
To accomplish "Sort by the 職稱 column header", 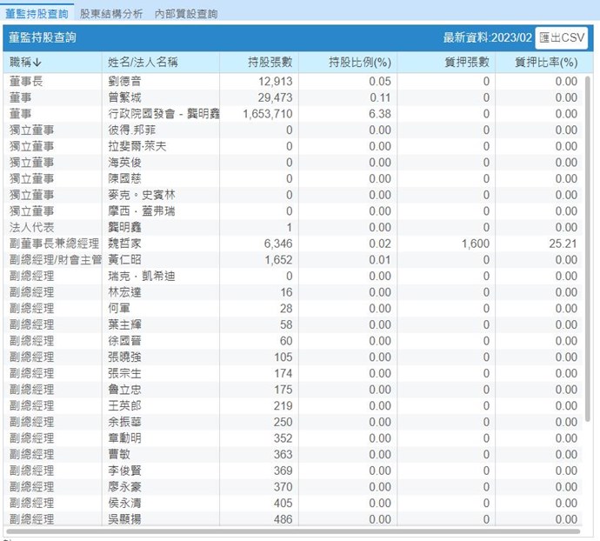I will point(26,63).
